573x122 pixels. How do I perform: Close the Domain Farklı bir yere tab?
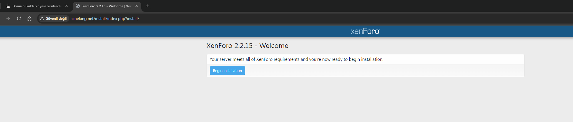(x=67, y=6)
